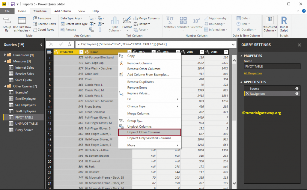
Task: Collapse the Queries pane arrow
Action: [41, 45]
